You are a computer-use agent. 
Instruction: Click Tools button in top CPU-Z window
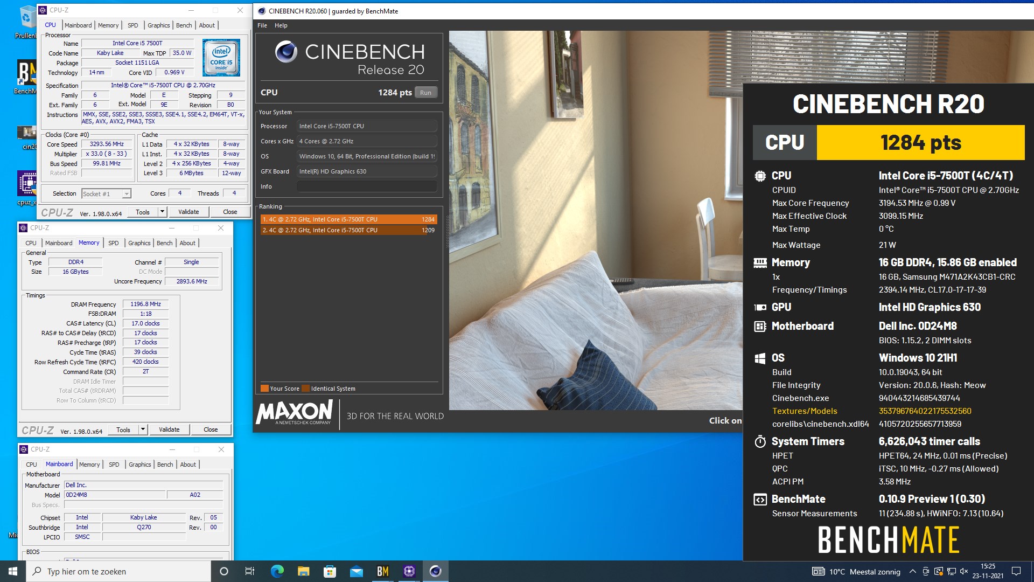click(143, 212)
